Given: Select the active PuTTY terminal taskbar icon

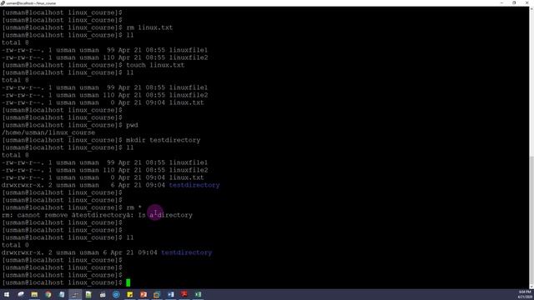Looking at the screenshot, I should 75,294.
